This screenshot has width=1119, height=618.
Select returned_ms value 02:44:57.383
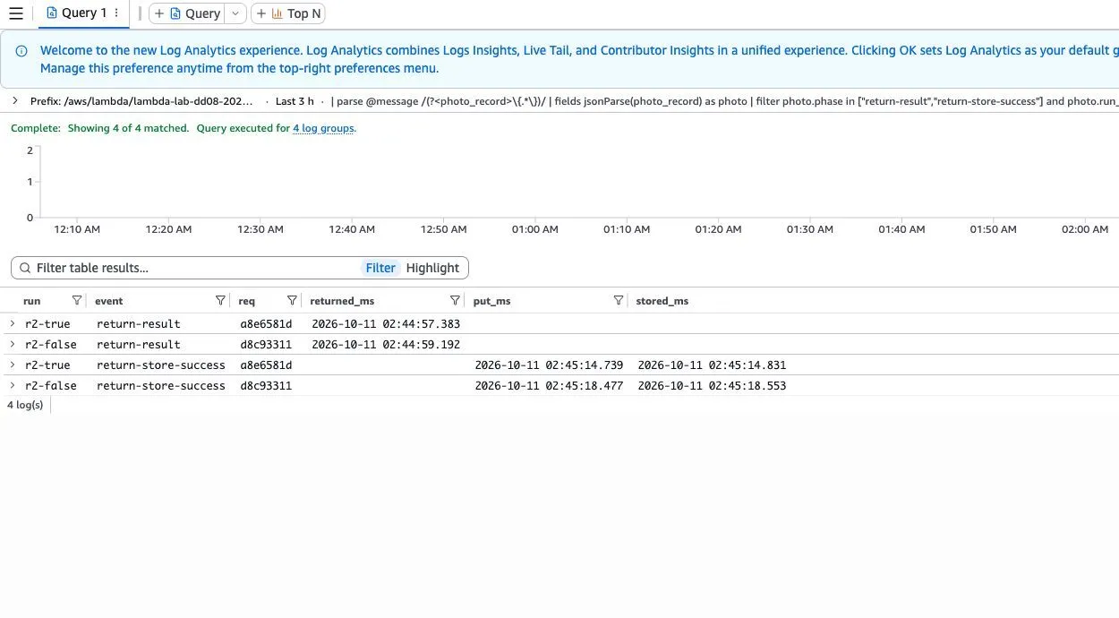click(x=386, y=324)
